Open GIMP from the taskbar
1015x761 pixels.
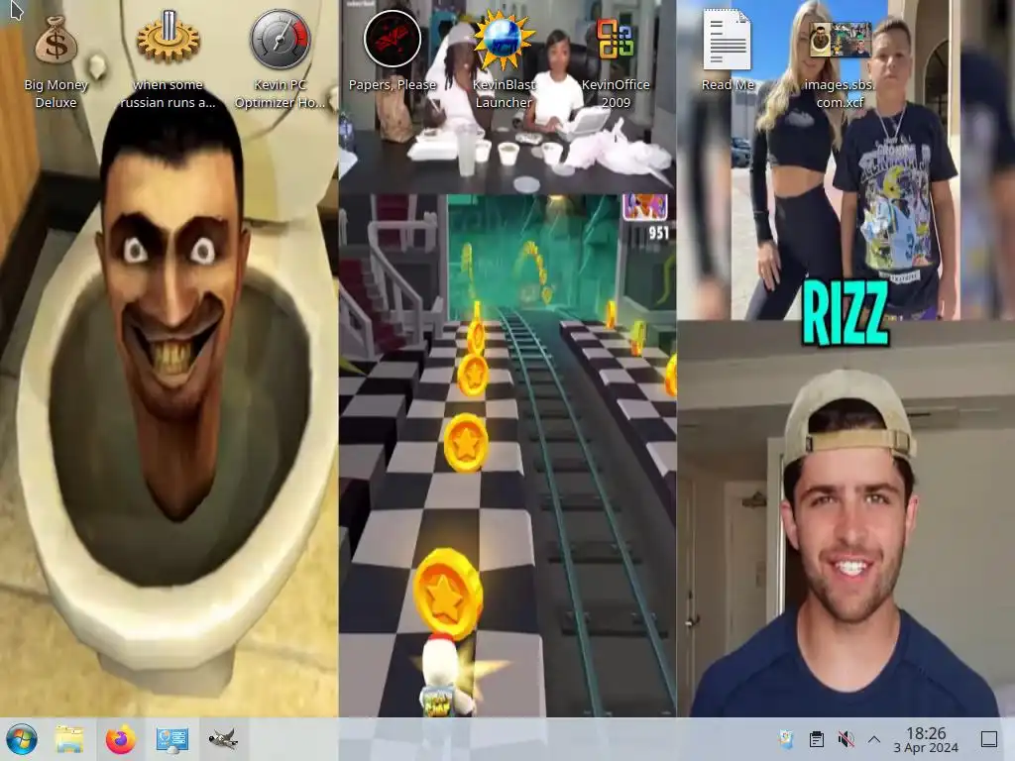pos(223,739)
